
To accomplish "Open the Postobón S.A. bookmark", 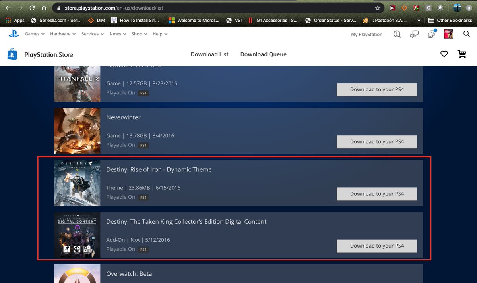I will [384, 20].
